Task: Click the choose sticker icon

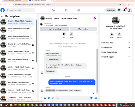Action: pos(49,98)
